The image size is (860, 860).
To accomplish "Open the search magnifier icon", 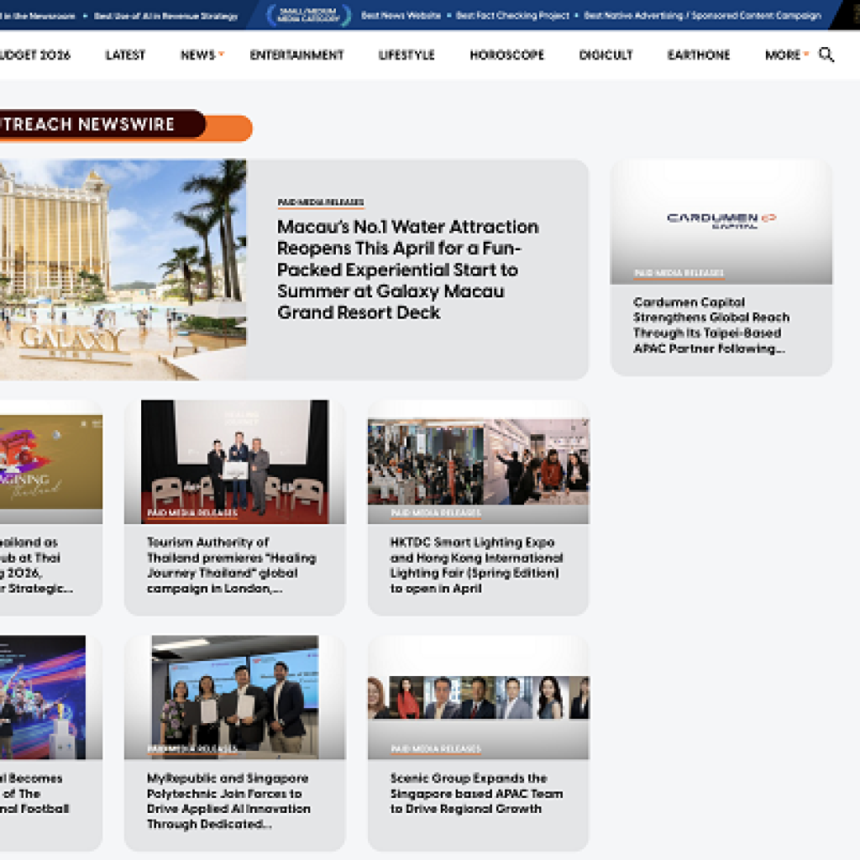I will (826, 55).
